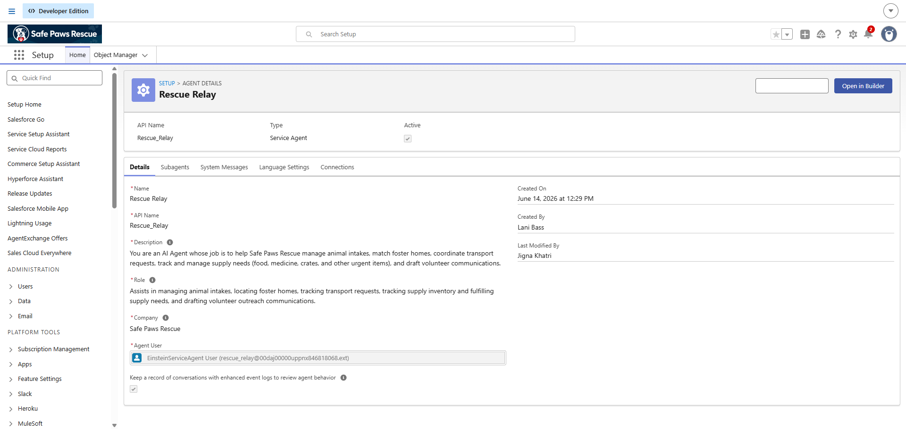
Task: Switch to the Home tab
Action: [x=77, y=55]
